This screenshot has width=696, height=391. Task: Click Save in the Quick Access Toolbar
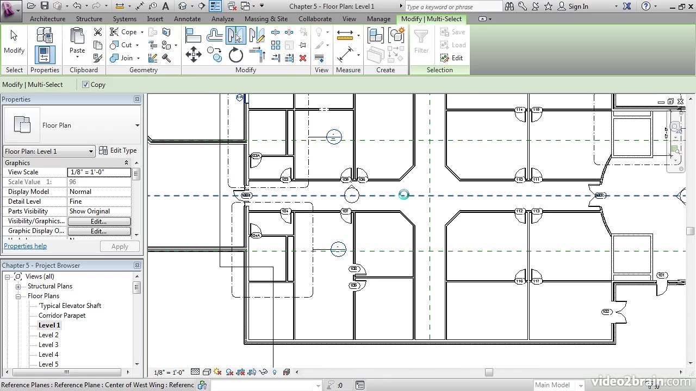click(x=45, y=6)
